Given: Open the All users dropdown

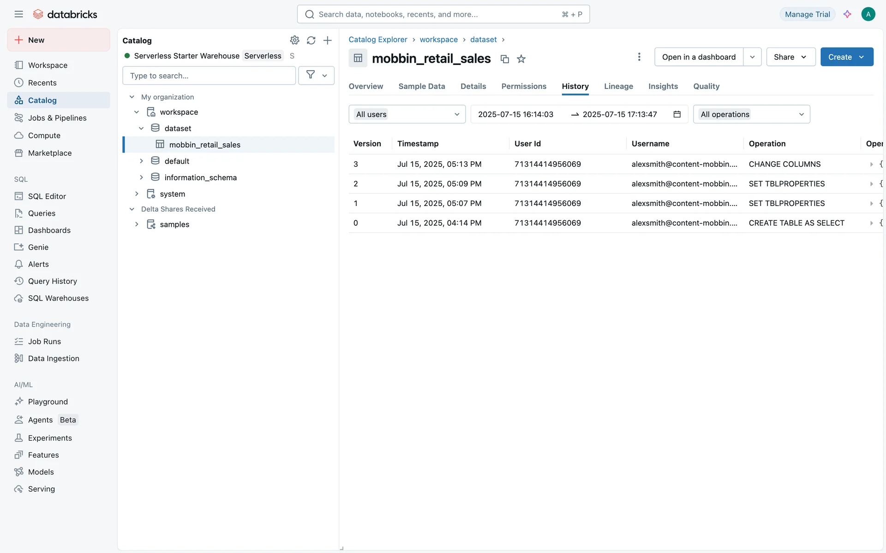Looking at the screenshot, I should 407,114.
